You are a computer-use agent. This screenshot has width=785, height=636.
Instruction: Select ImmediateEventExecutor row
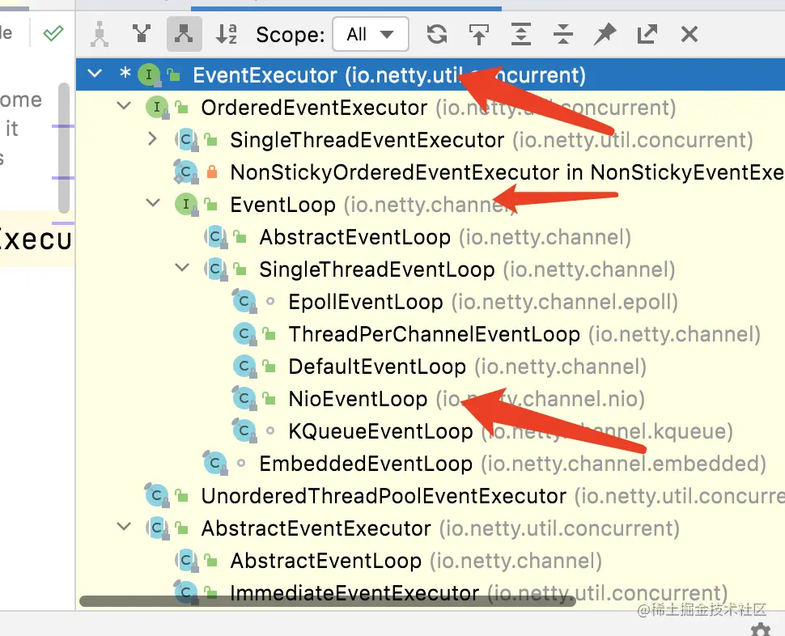(x=431, y=593)
